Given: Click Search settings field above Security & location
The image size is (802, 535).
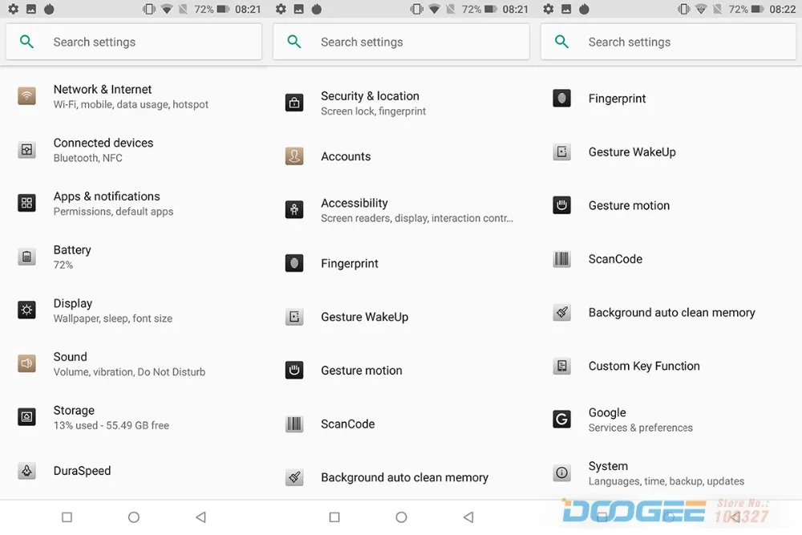Looking at the screenshot, I should coord(401,42).
